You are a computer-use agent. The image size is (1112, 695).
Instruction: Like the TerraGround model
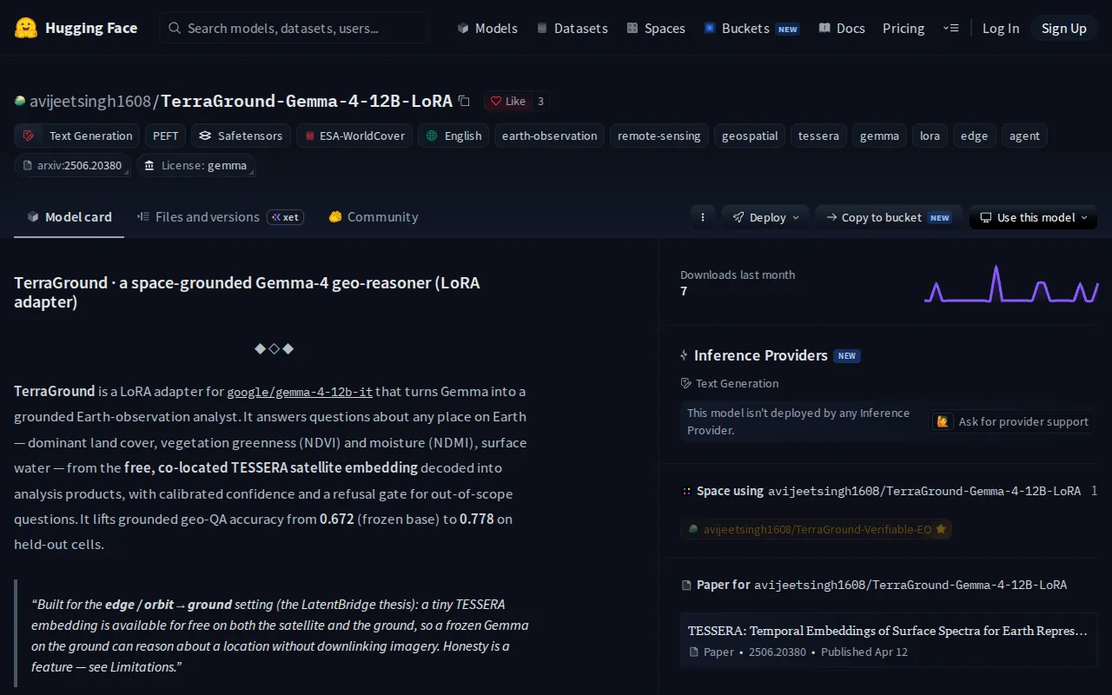pyautogui.click(x=507, y=101)
